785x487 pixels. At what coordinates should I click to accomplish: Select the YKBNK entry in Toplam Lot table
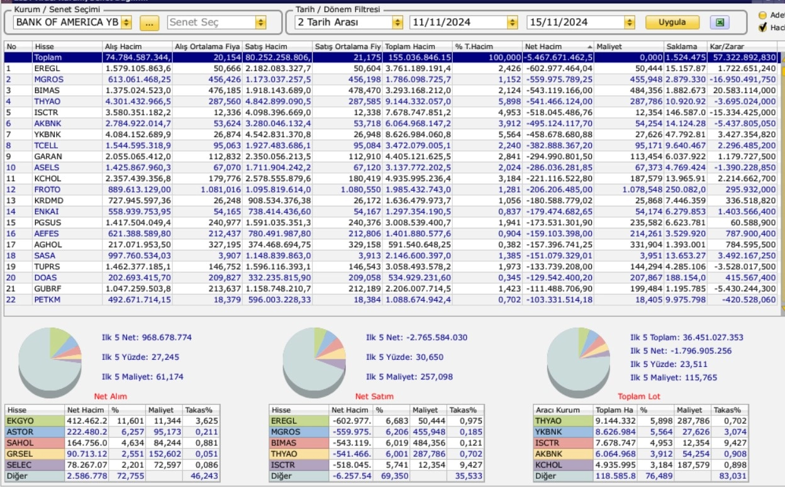click(x=641, y=432)
